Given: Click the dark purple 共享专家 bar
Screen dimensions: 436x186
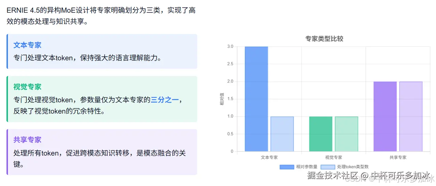Looking at the screenshot, I should click(385, 116).
